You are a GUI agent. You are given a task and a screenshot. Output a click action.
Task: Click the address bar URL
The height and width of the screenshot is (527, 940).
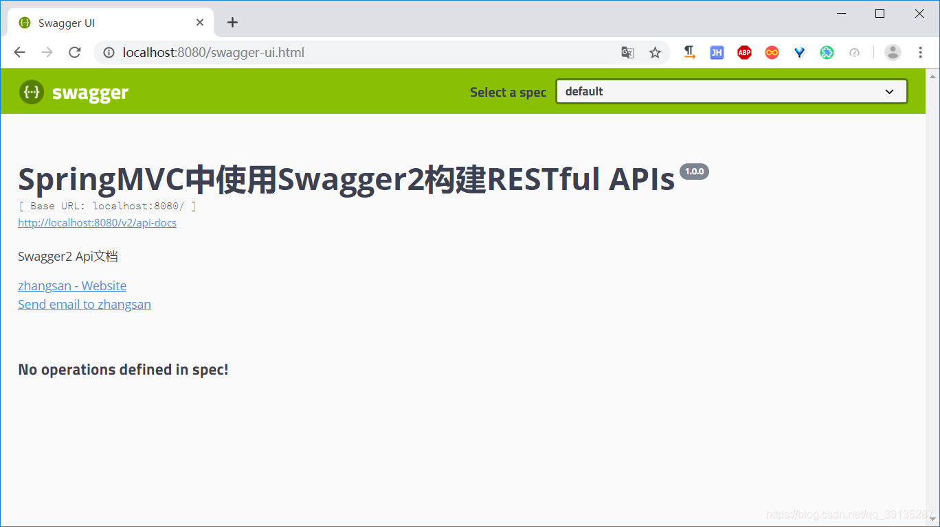click(x=214, y=53)
